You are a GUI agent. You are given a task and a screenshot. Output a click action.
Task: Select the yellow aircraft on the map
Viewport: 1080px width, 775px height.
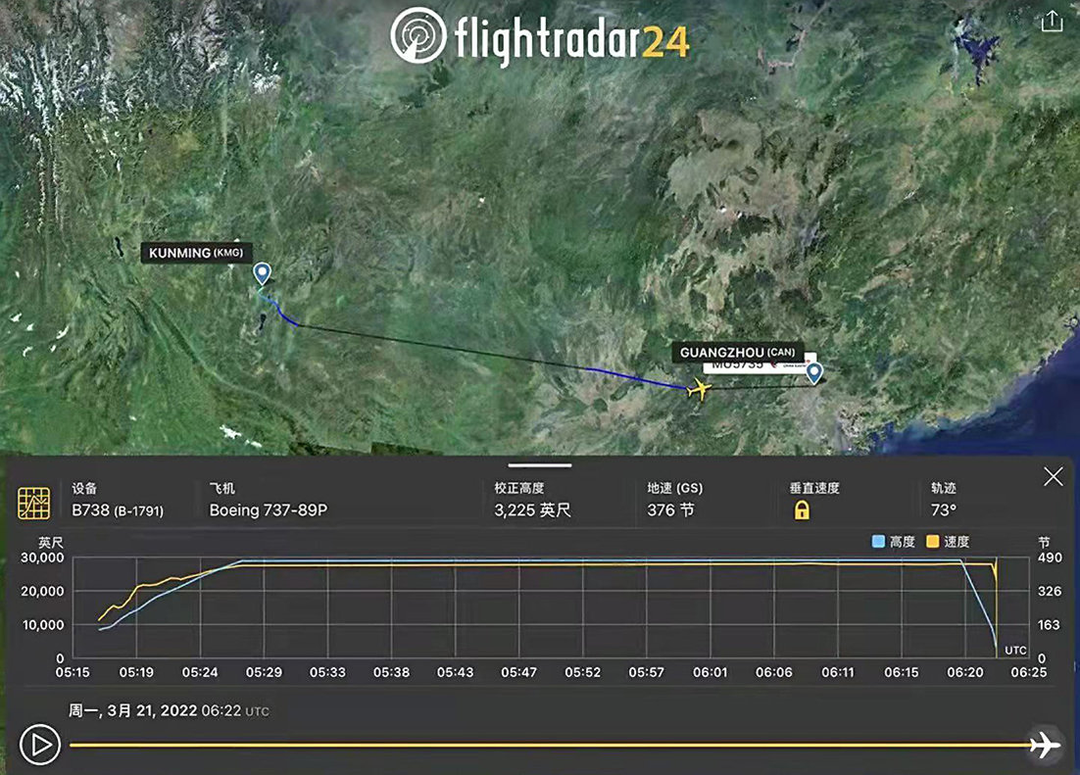[699, 389]
